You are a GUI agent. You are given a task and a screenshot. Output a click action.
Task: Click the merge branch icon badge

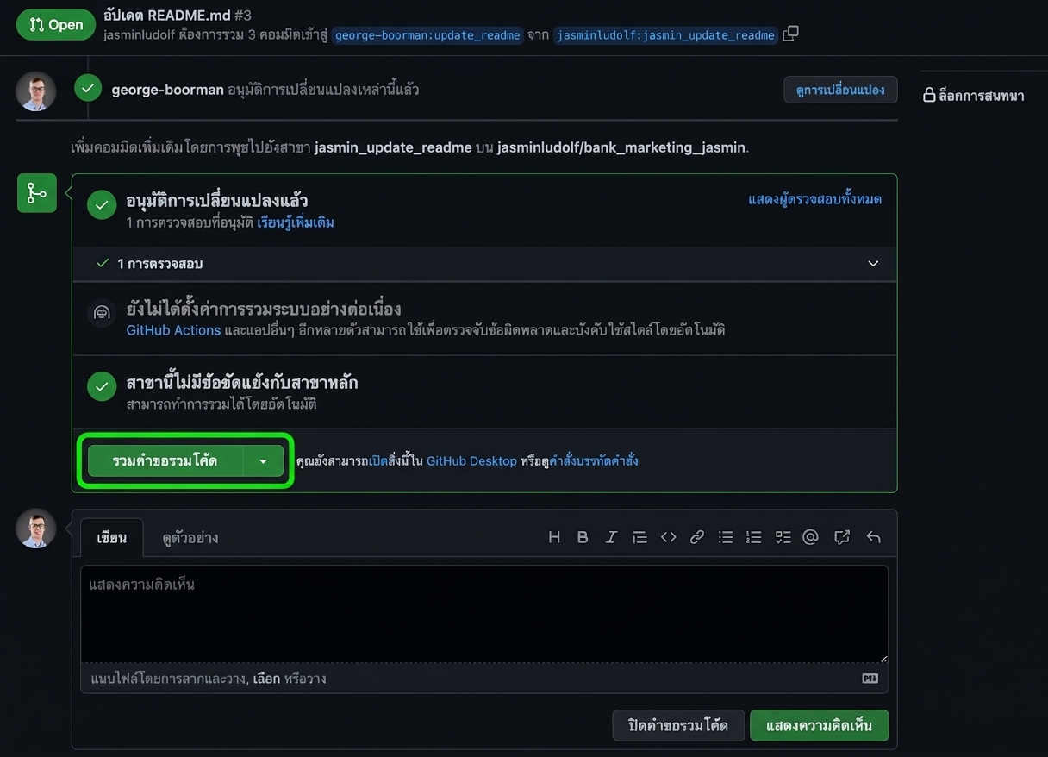pyautogui.click(x=37, y=193)
